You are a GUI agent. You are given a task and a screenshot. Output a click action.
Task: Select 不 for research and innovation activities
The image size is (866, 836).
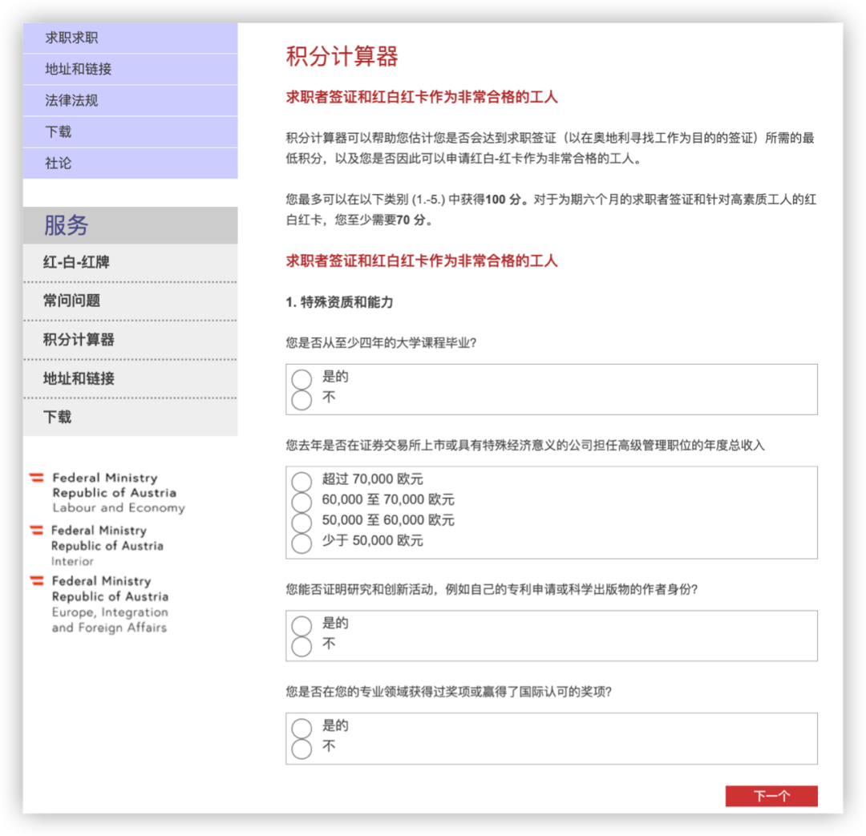(x=301, y=646)
